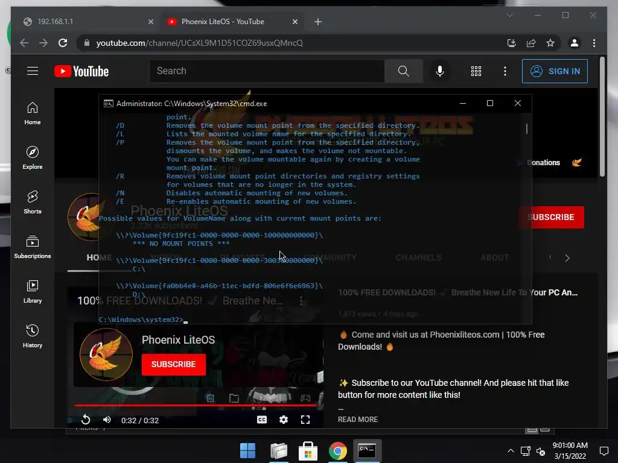
Task: Open the Chrome profile avatar
Action: [575, 43]
